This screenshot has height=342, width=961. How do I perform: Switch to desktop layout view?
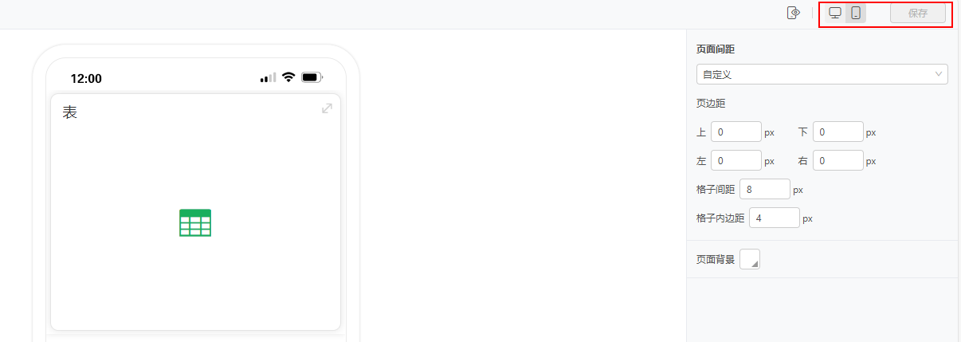click(x=835, y=13)
